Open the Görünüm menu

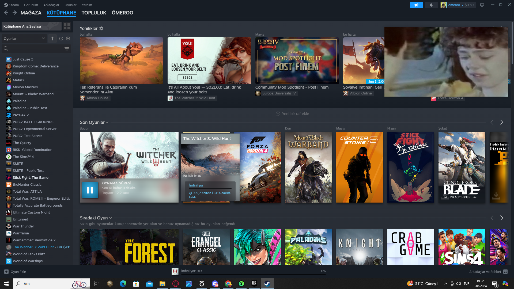click(31, 5)
